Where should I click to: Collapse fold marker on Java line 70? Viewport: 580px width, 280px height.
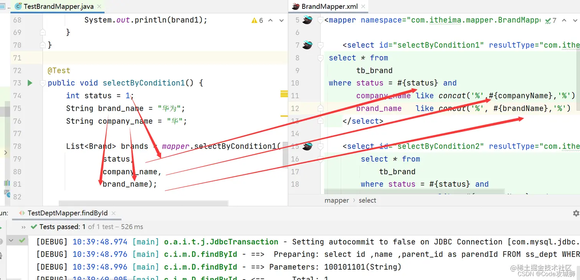(x=43, y=45)
